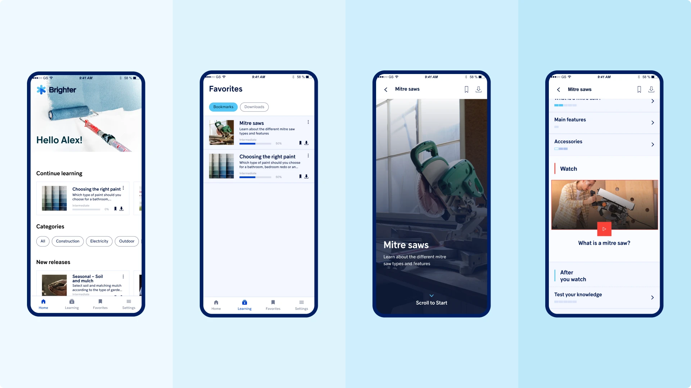Screen dimensions: 691x388
Task: Toggle the All category filter on home screen
Action: click(x=43, y=241)
